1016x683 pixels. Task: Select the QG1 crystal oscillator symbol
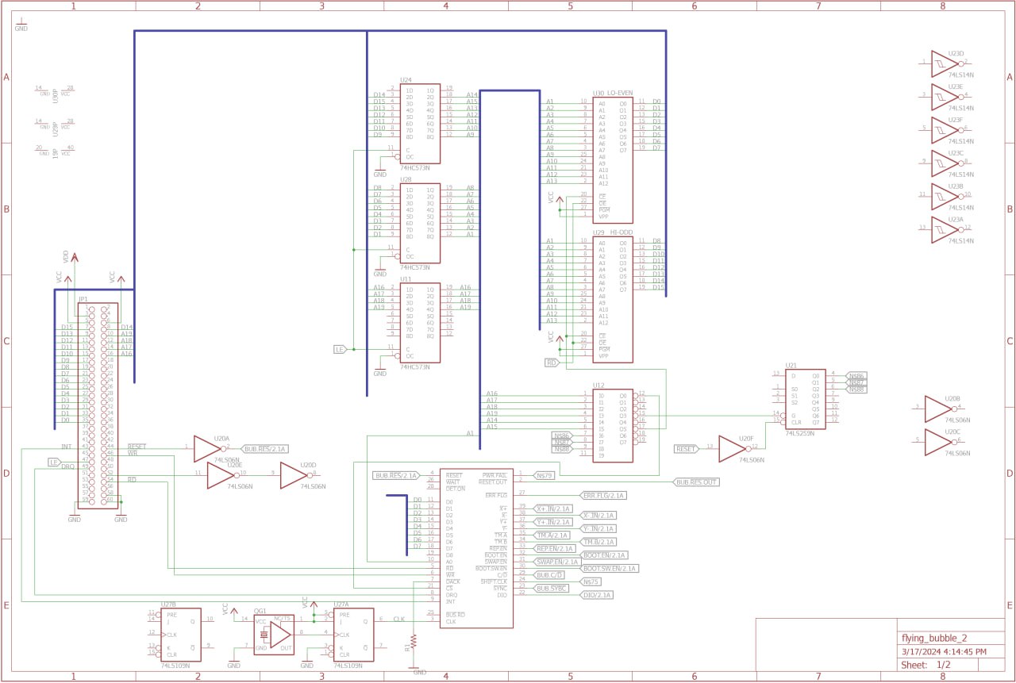(x=274, y=635)
